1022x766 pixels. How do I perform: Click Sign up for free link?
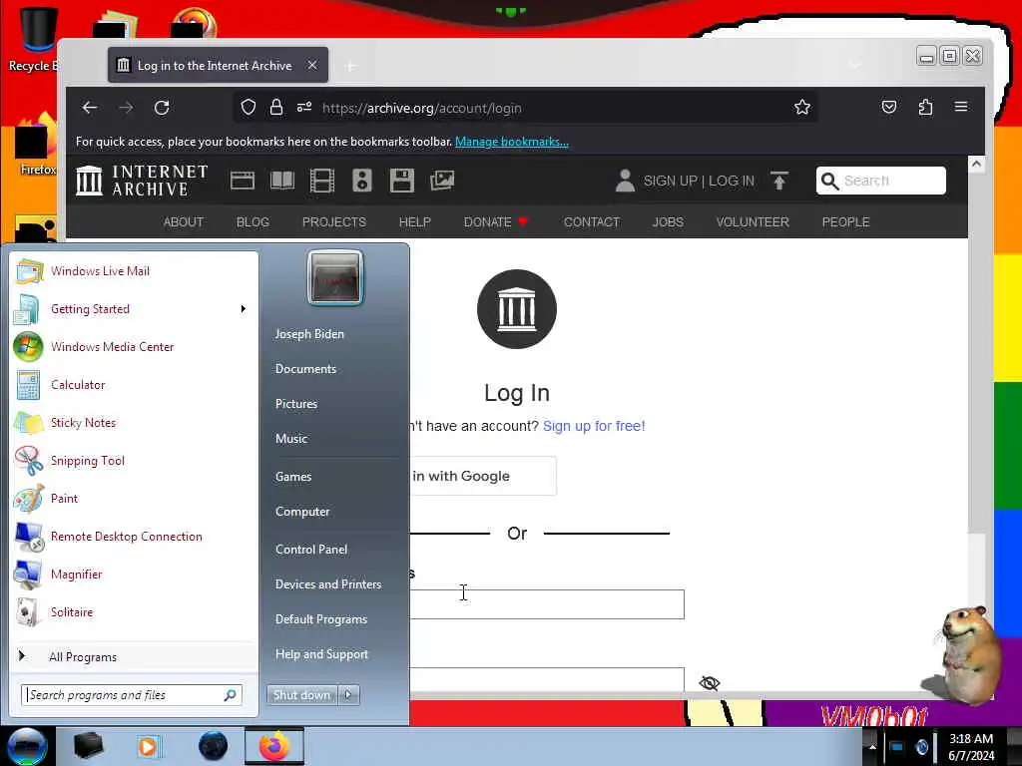click(594, 426)
